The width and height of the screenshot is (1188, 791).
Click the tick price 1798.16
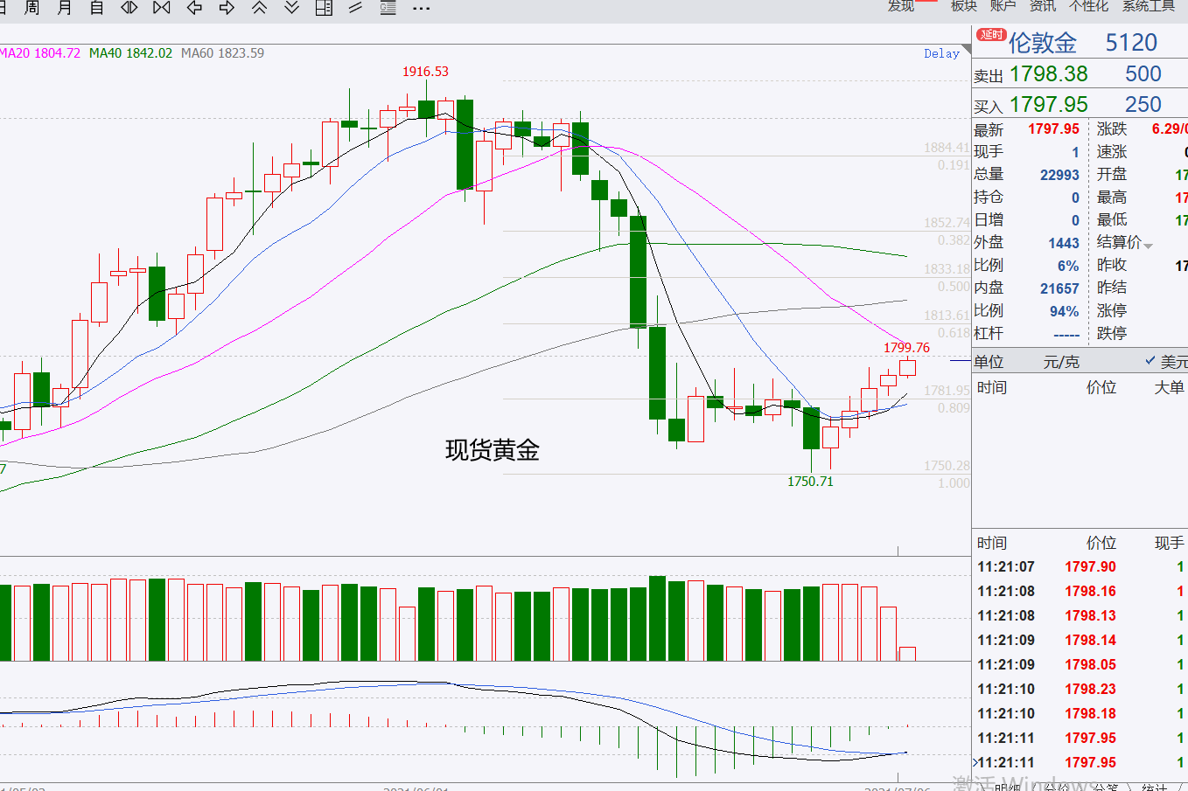(1090, 592)
